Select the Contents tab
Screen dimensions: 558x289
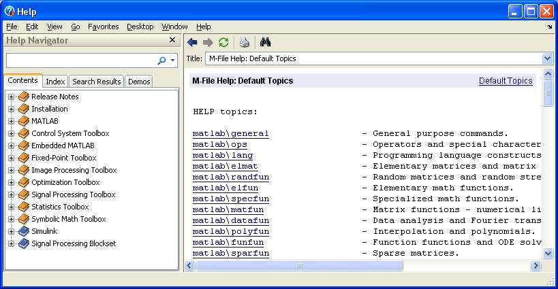(22, 80)
